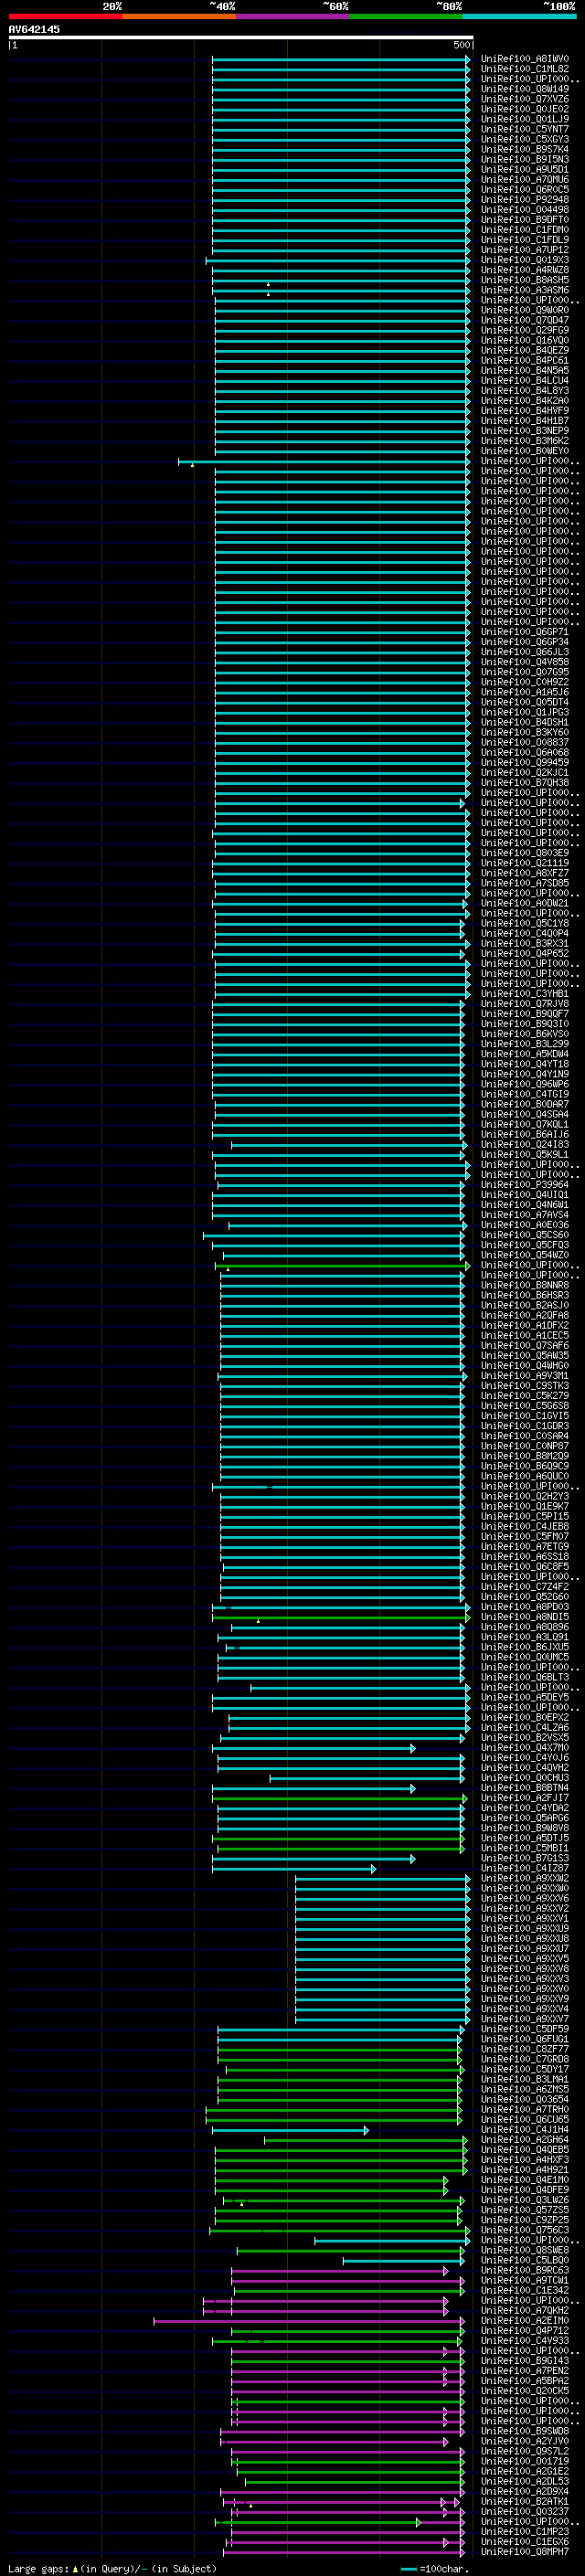The image size is (585, 2576).
Task: Click the green alignment bar for A2GH64
Action: coord(366,2139)
